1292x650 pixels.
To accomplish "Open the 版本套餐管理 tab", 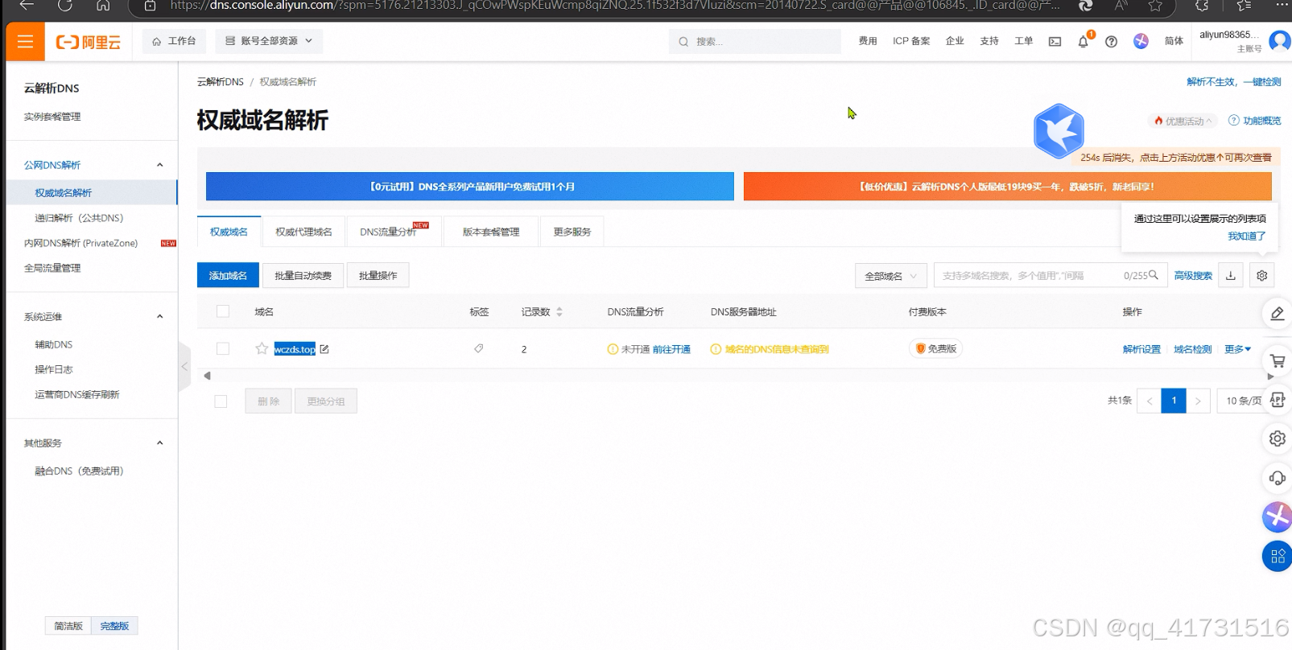I will pos(491,232).
